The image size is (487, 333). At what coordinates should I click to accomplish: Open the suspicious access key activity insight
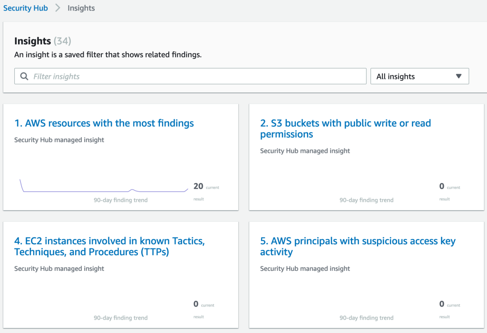click(x=358, y=246)
